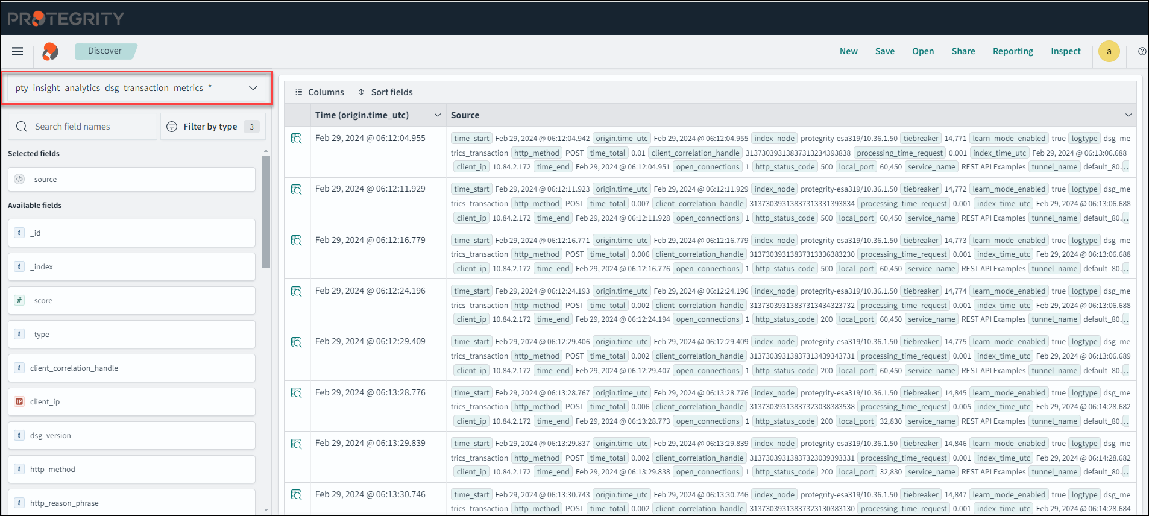1149x516 pixels.
Task: Open the hamburger navigation menu
Action: coord(17,51)
